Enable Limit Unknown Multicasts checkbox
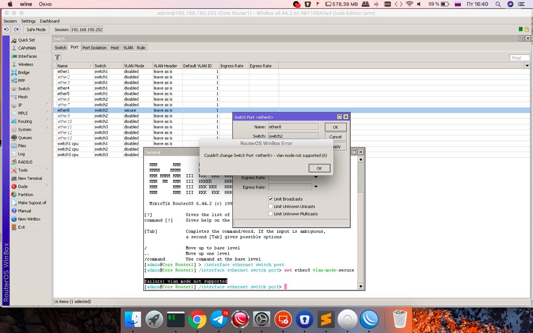Image resolution: width=533 pixels, height=333 pixels. (271, 214)
